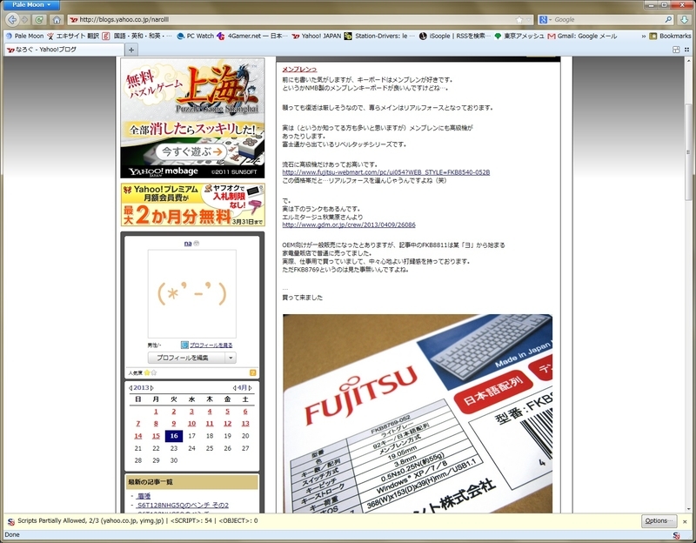Image resolution: width=696 pixels, height=543 pixels.
Task: Open the fujitsu-webmart.com product link
Action: (x=385, y=172)
